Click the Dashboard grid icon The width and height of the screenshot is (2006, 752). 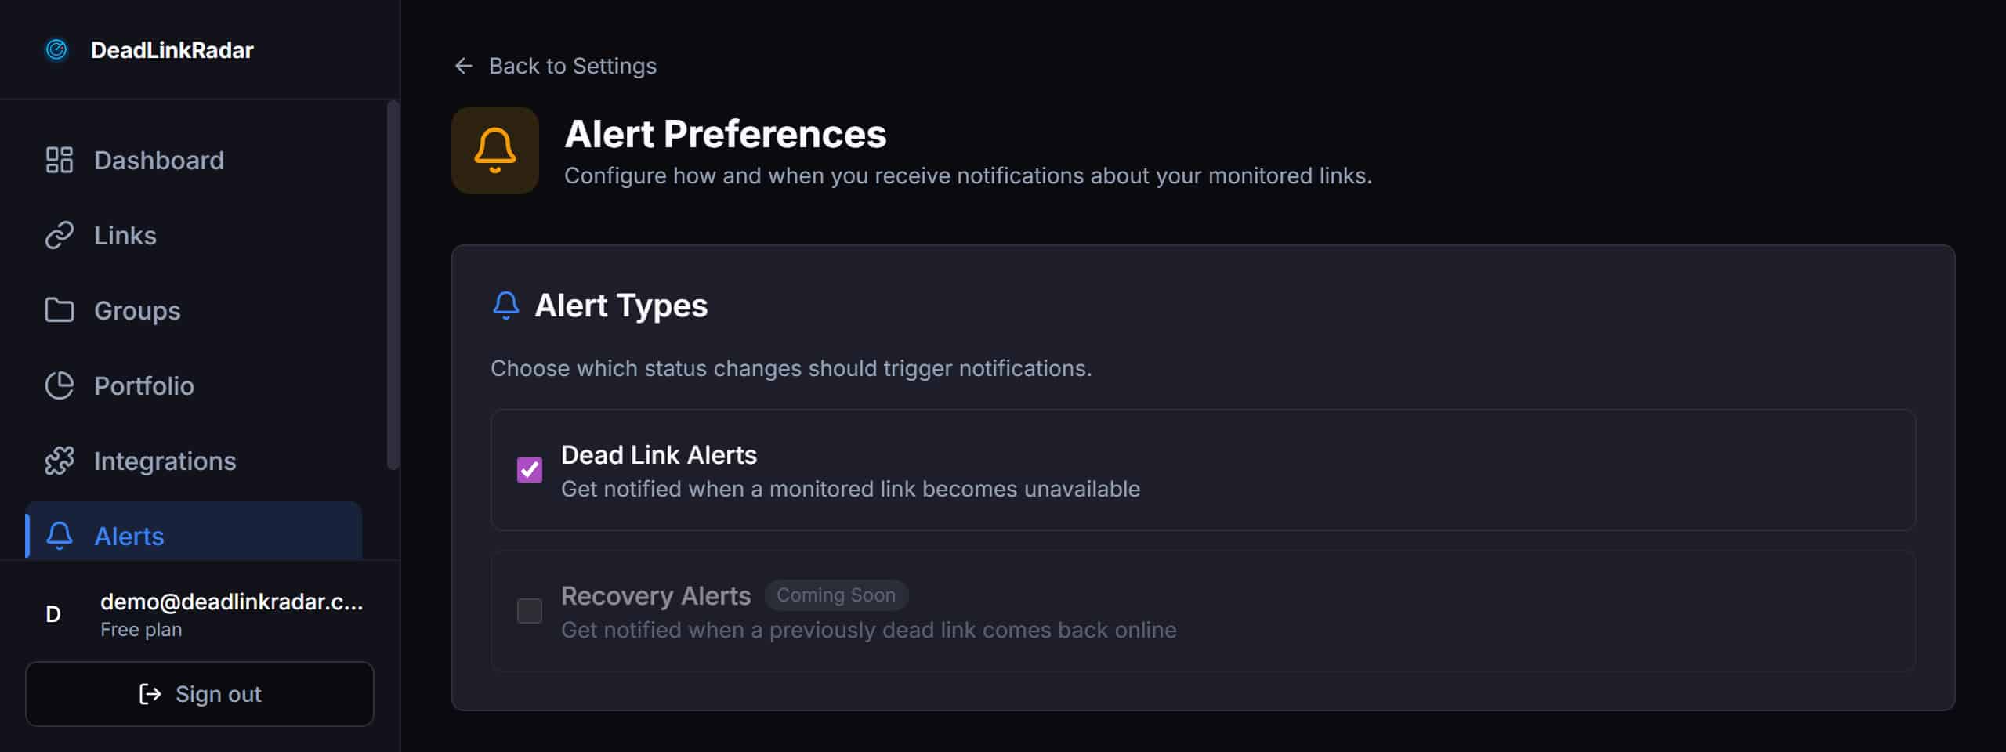[x=60, y=160]
